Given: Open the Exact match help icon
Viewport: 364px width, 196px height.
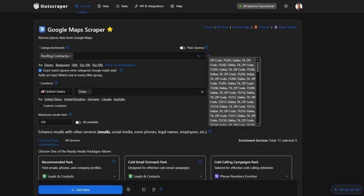Looking at the screenshot, I should click(121, 70).
